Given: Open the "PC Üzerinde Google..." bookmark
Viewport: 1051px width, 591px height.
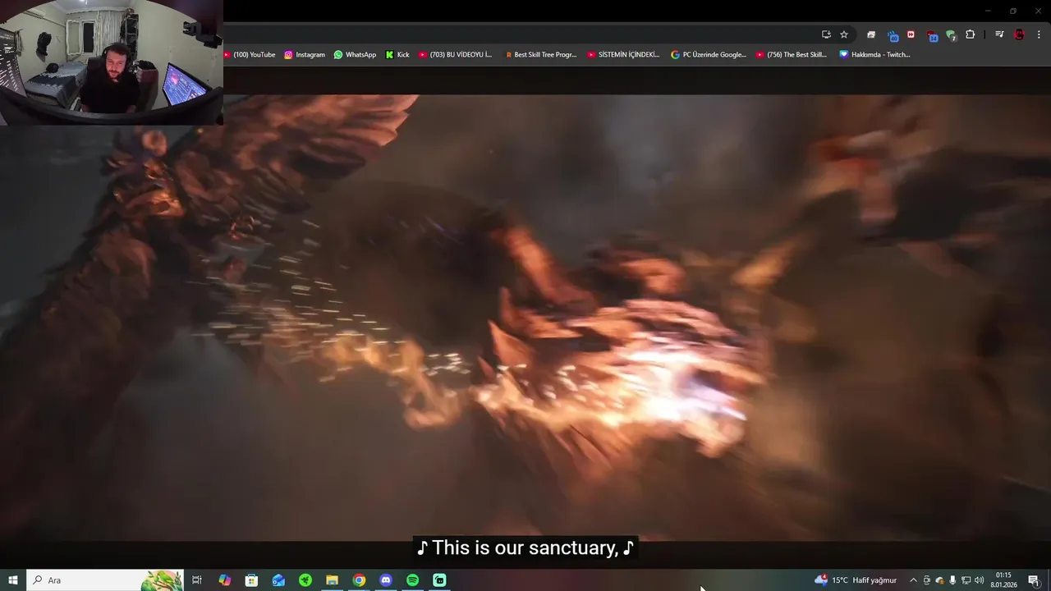Looking at the screenshot, I should [x=709, y=54].
